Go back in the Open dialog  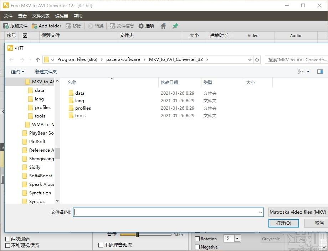tap(11, 60)
